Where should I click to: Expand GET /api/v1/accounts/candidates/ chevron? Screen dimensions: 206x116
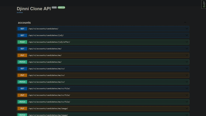[187, 29]
